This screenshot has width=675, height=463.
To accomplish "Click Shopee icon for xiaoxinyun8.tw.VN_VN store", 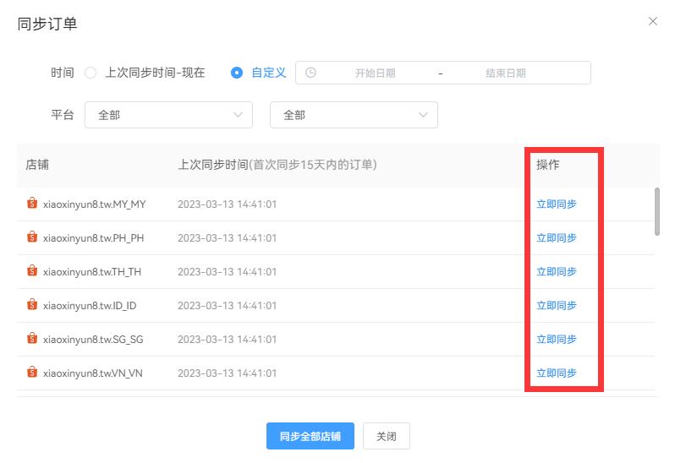I will click(32, 372).
